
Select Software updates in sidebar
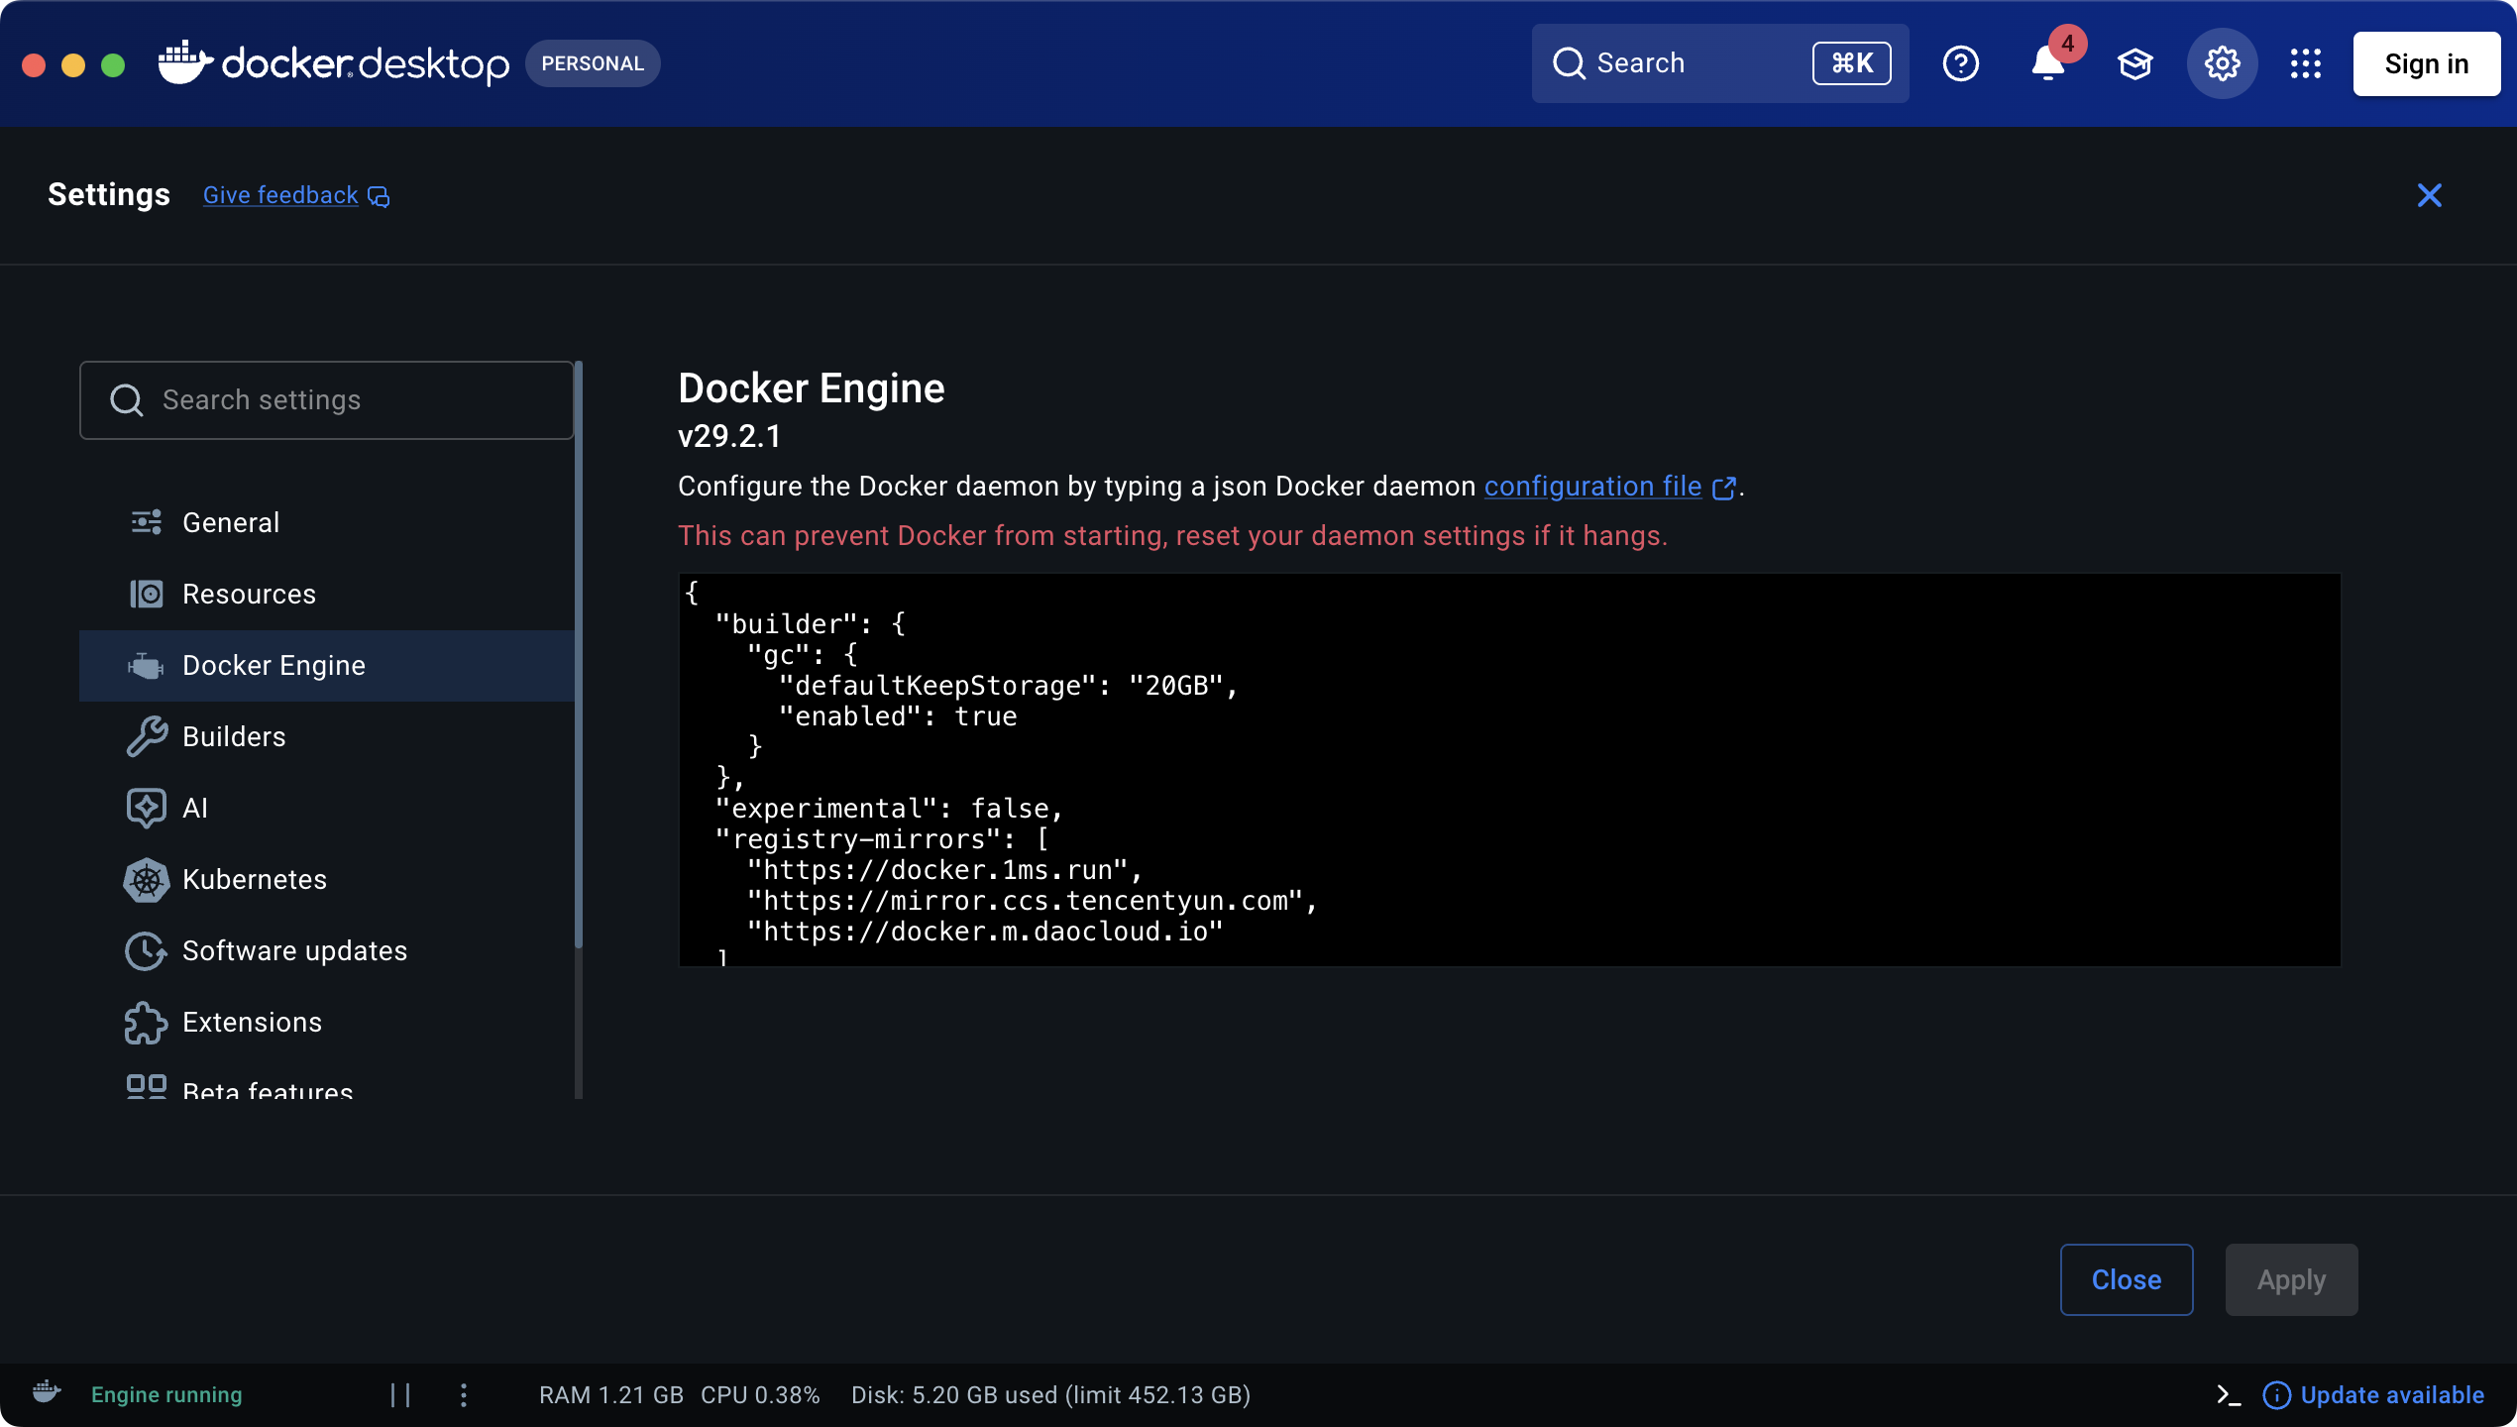(294, 950)
